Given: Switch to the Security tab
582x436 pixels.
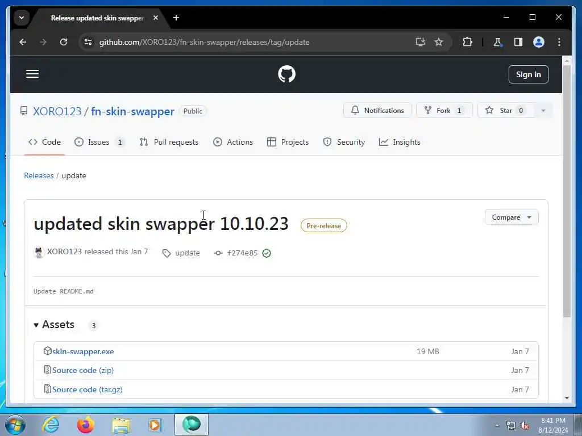Looking at the screenshot, I should 344,142.
